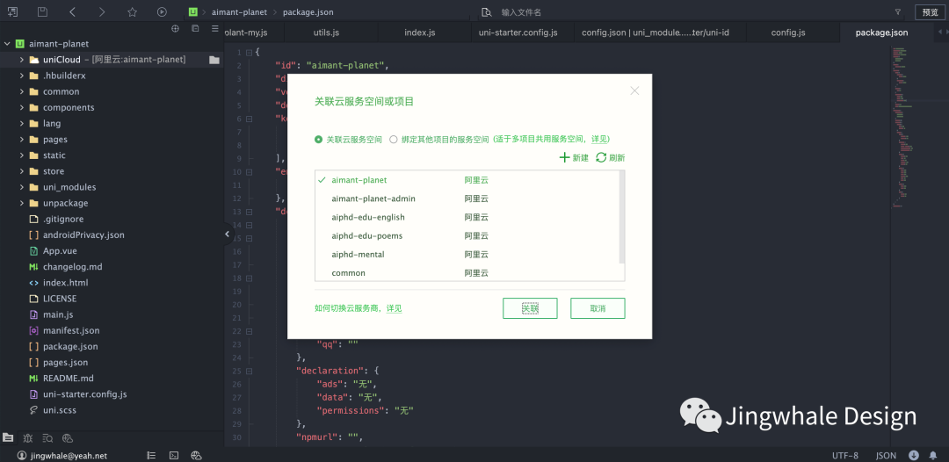
Task: Open manifest.json in explorer
Action: [x=71, y=330]
